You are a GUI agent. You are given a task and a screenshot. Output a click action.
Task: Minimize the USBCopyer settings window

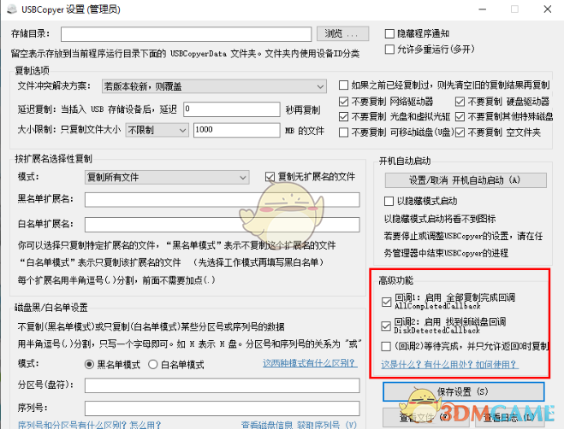click(483, 9)
